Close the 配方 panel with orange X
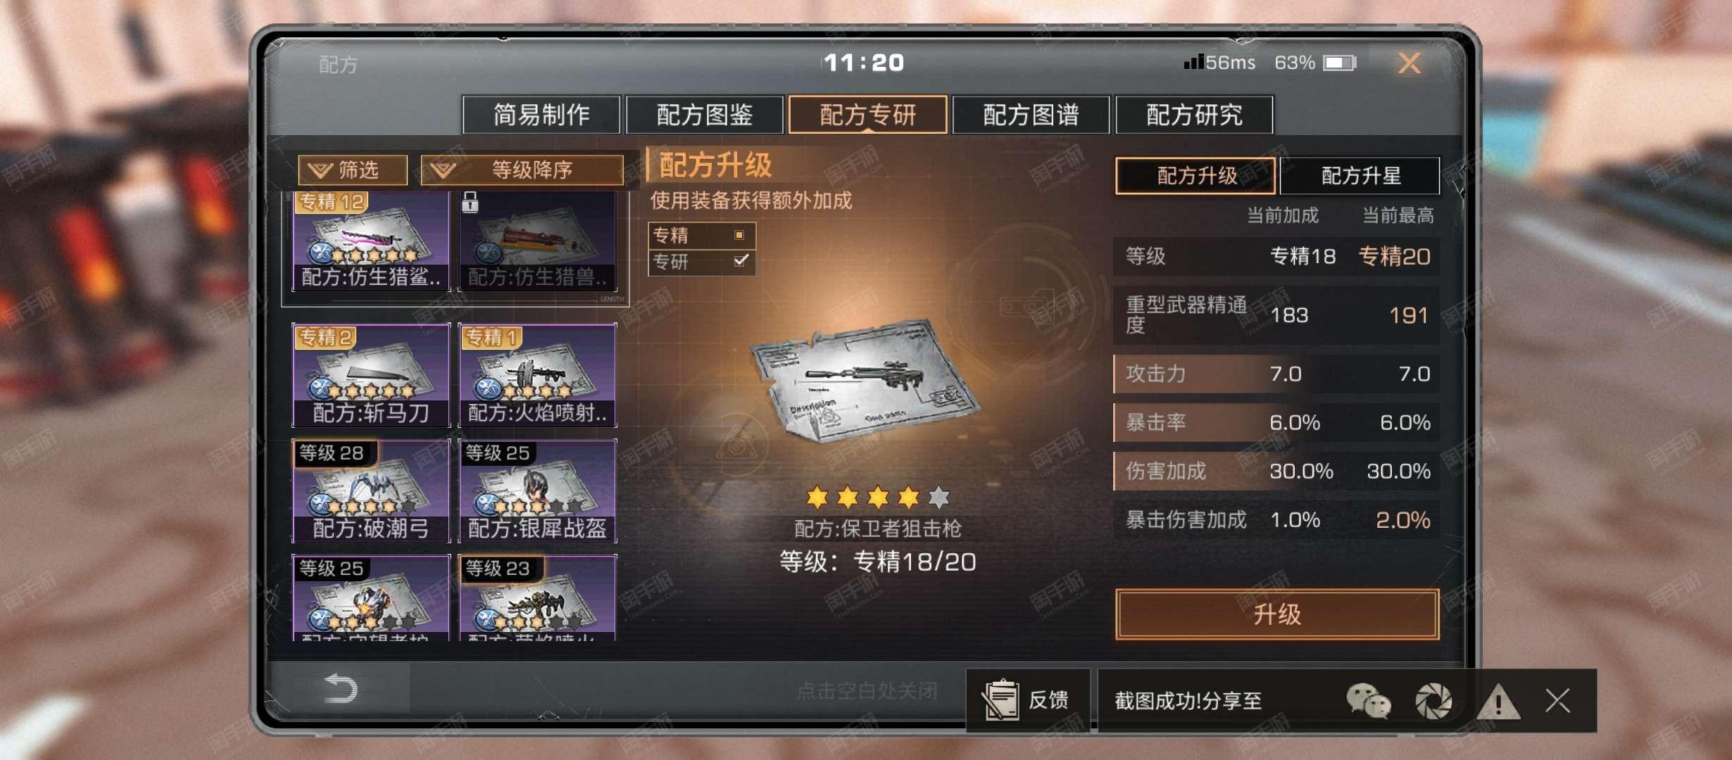 (x=1410, y=63)
